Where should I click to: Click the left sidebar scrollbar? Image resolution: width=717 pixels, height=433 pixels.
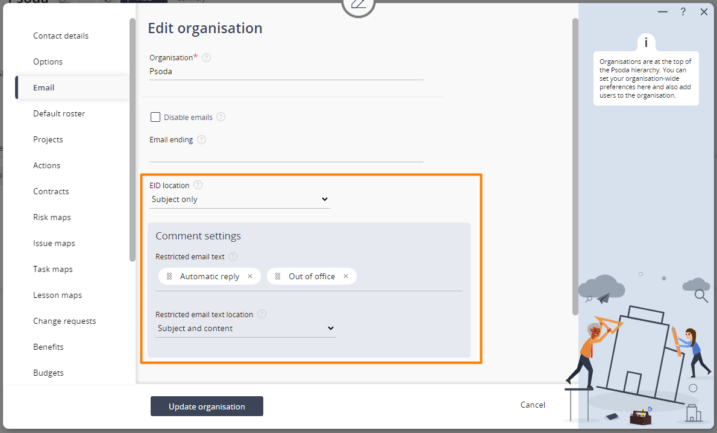[133, 139]
